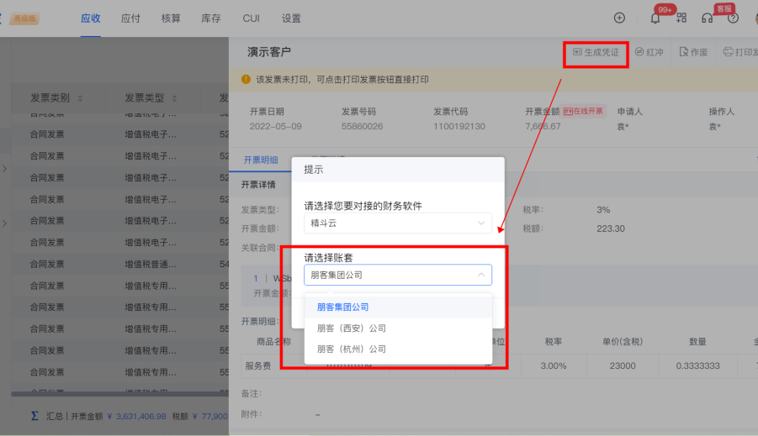Click the 3.00% tax rate cell
Image resolution: width=758 pixels, height=436 pixels.
click(554, 365)
